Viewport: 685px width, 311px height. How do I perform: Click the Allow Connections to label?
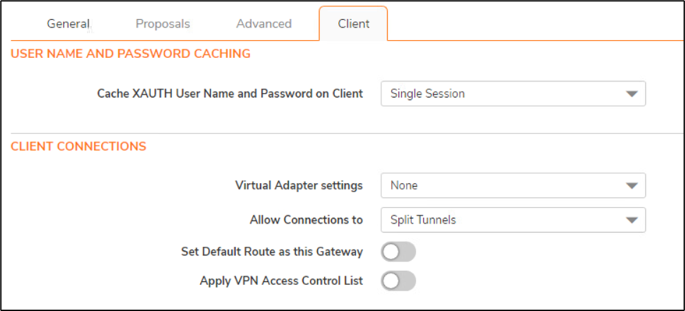click(306, 220)
